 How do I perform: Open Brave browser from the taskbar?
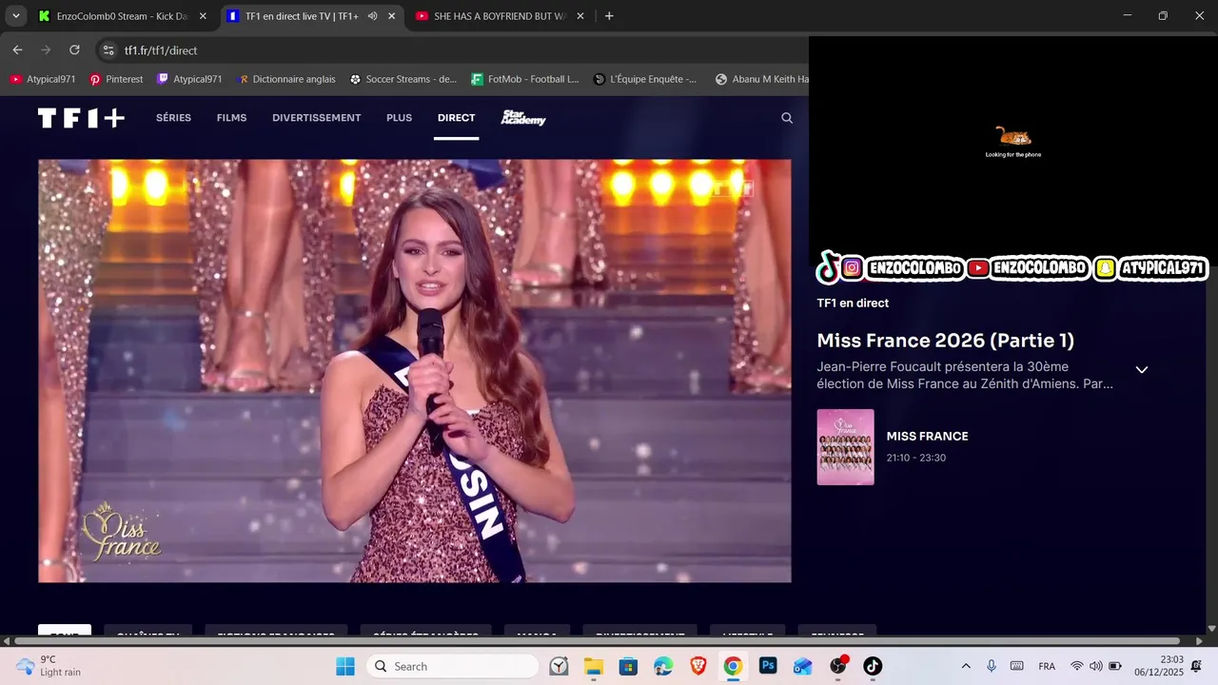pos(698,666)
